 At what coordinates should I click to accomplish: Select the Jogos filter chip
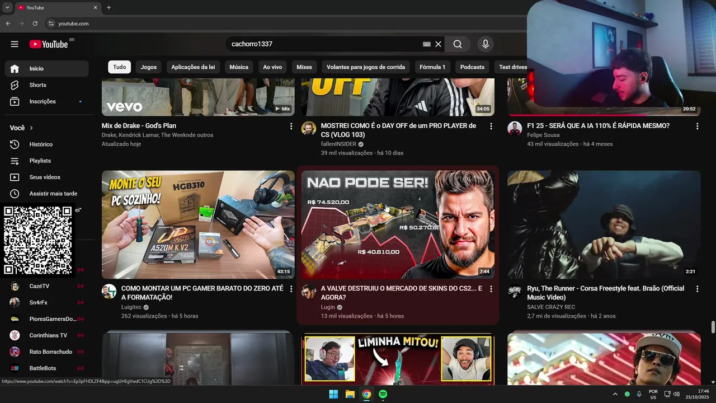click(149, 67)
